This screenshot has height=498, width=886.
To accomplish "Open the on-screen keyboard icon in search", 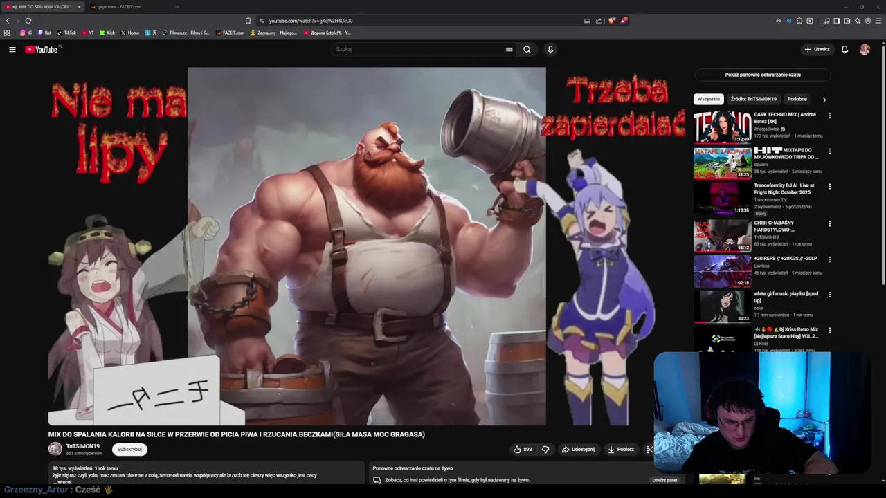I will click(x=509, y=49).
